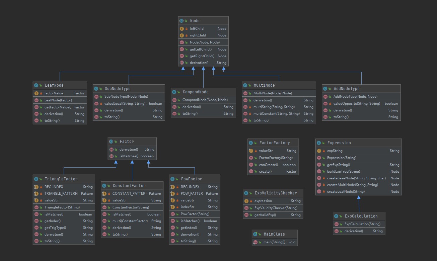
Task: Select multiConstant(String, String) method
Action: click(279, 113)
